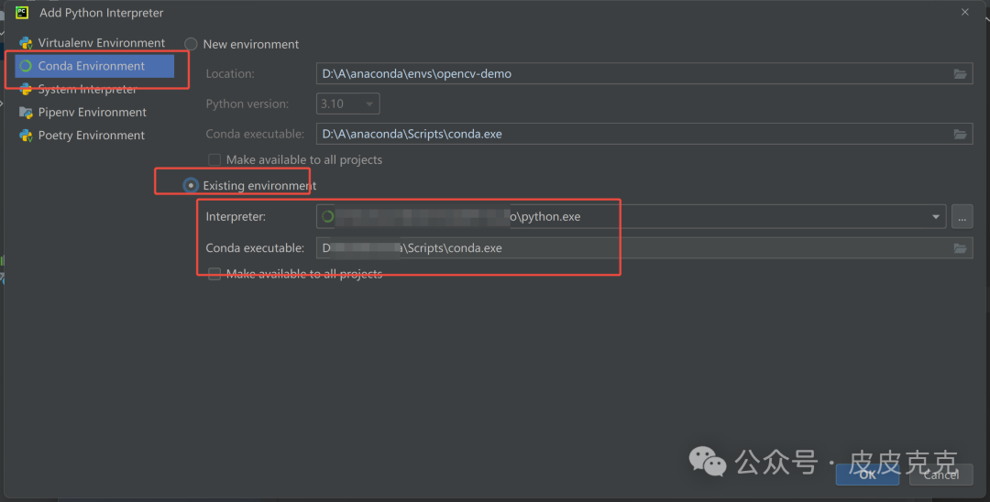990x502 pixels.
Task: Select Pipenv Environment in the sidebar
Action: pos(93,113)
